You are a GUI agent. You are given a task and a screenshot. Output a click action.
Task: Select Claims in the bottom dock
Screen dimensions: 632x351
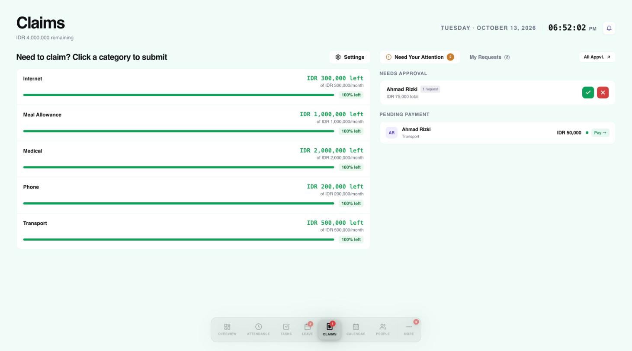pyautogui.click(x=330, y=330)
